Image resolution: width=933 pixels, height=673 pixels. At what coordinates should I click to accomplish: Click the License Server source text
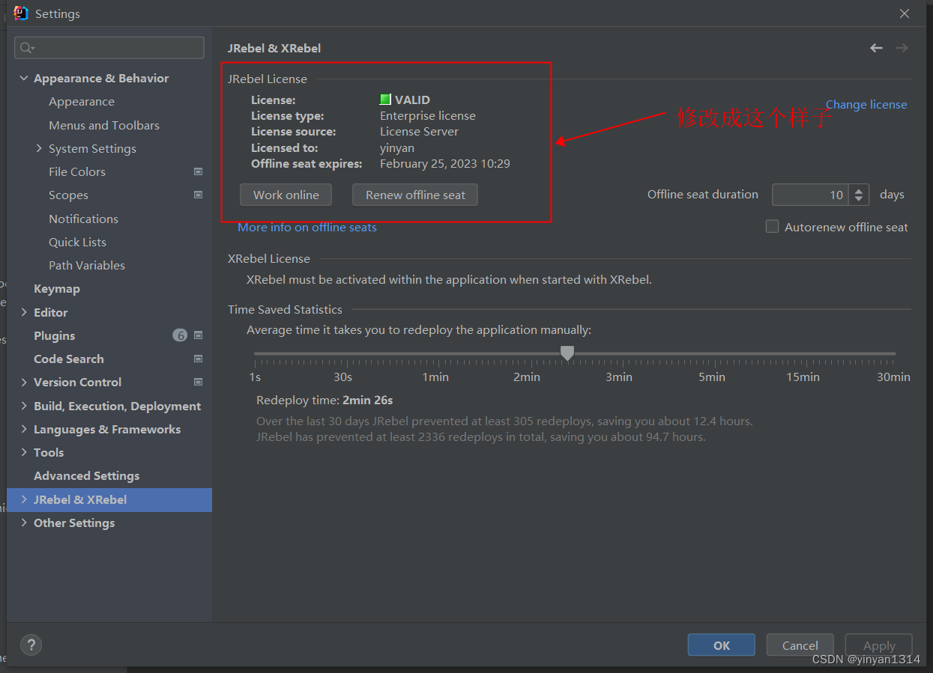coord(419,131)
